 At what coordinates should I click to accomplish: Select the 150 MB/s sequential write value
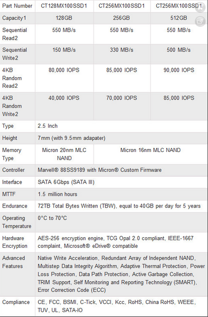(64, 50)
